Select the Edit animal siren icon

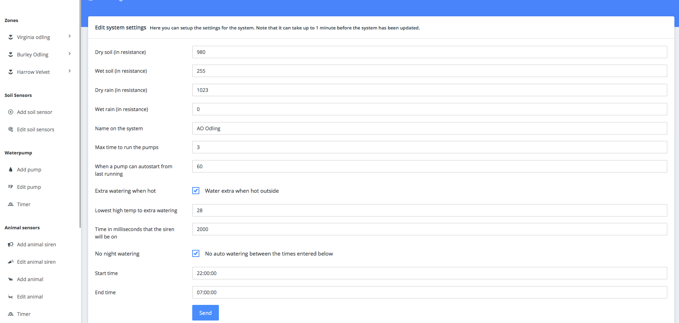point(11,262)
